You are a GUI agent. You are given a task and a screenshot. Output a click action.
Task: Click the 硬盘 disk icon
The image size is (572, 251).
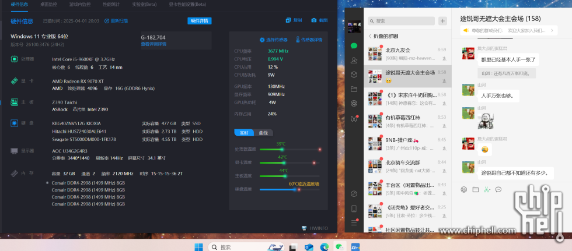coord(14,123)
